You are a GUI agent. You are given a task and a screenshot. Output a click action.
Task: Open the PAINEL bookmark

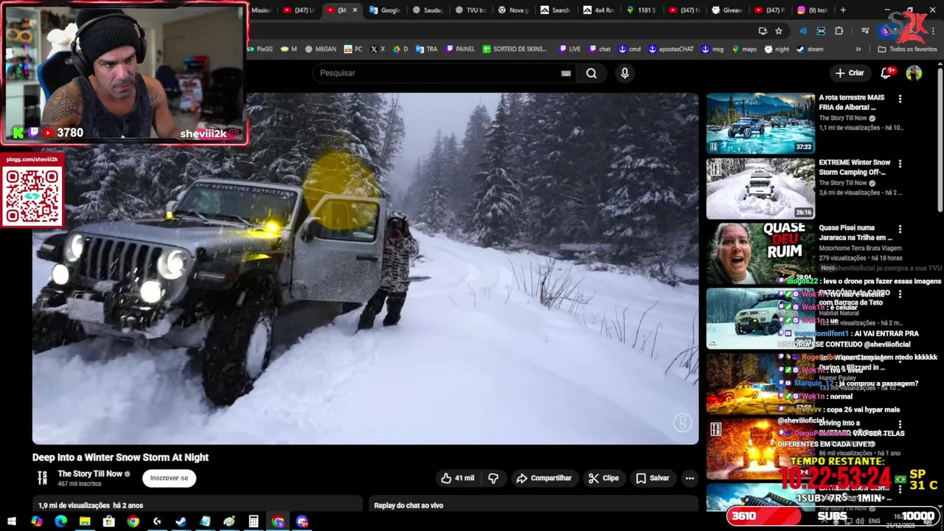pyautogui.click(x=460, y=49)
